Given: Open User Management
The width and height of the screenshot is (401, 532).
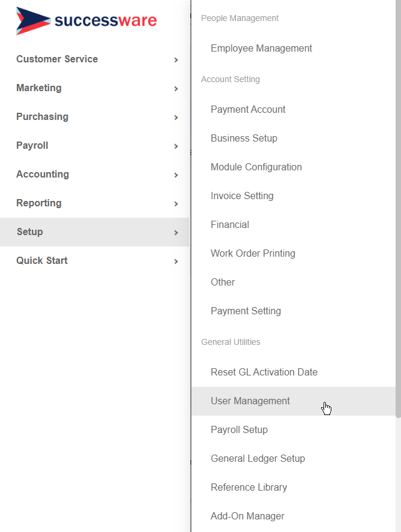Looking at the screenshot, I should (x=250, y=401).
